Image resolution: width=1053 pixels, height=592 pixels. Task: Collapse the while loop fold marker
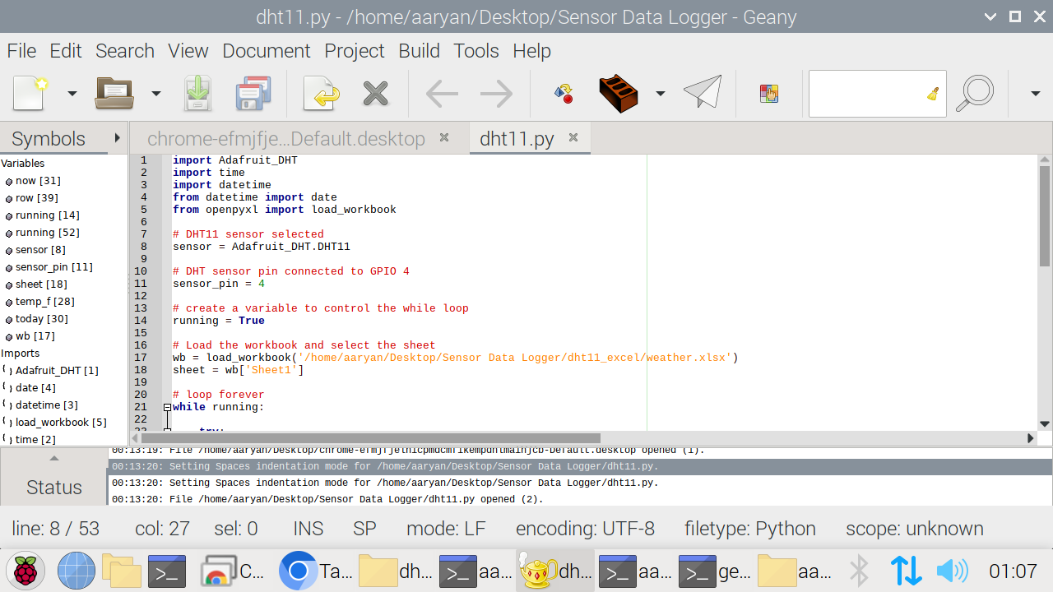click(x=167, y=407)
